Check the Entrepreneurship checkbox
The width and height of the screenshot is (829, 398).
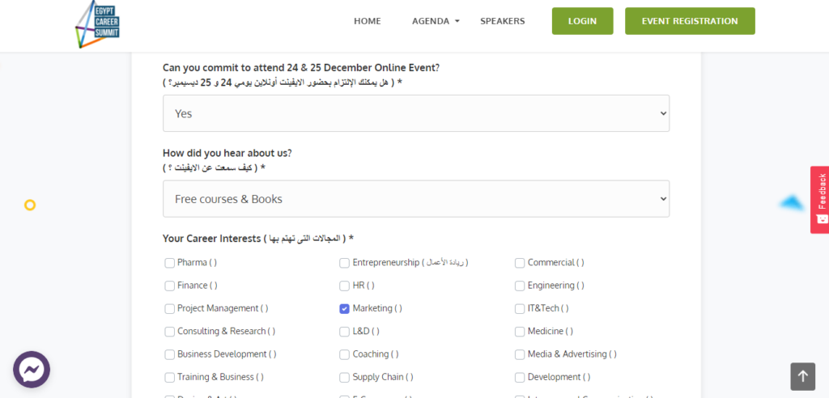pyautogui.click(x=345, y=263)
